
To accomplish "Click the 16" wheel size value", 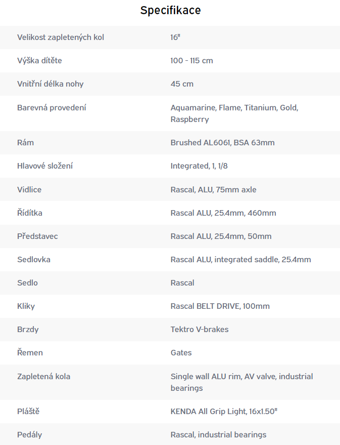I will click(175, 37).
